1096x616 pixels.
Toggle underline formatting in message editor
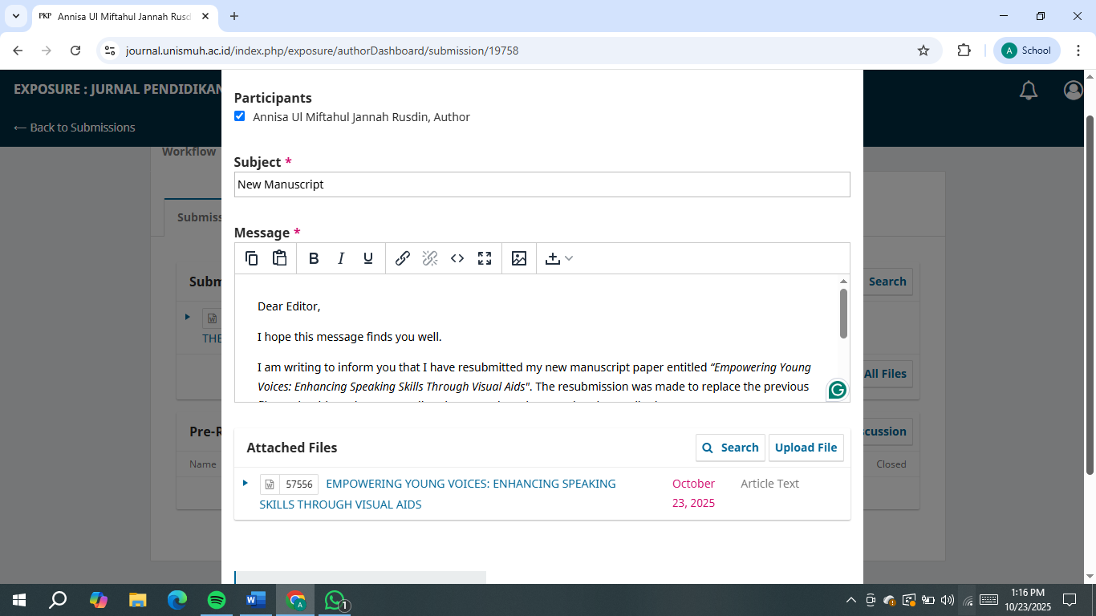click(x=368, y=258)
